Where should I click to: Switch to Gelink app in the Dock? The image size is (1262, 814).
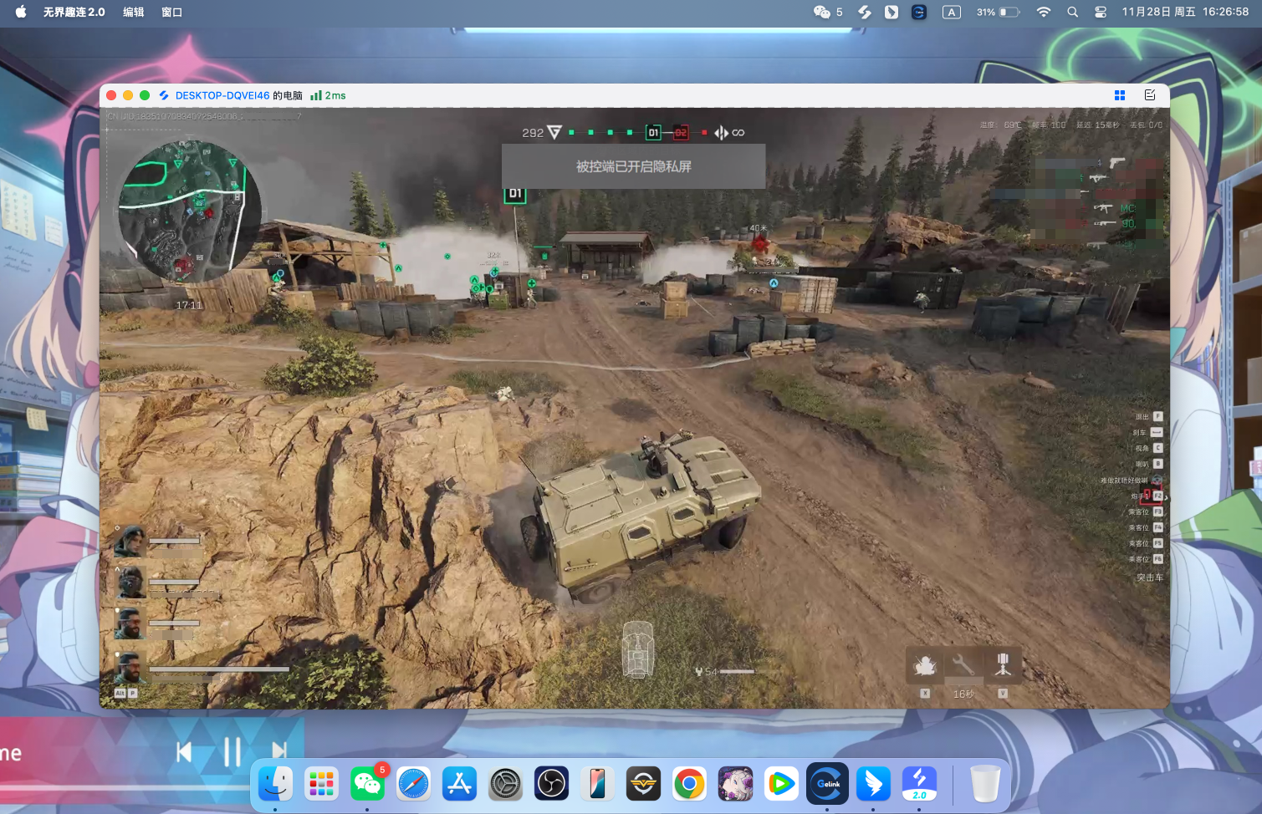(828, 784)
